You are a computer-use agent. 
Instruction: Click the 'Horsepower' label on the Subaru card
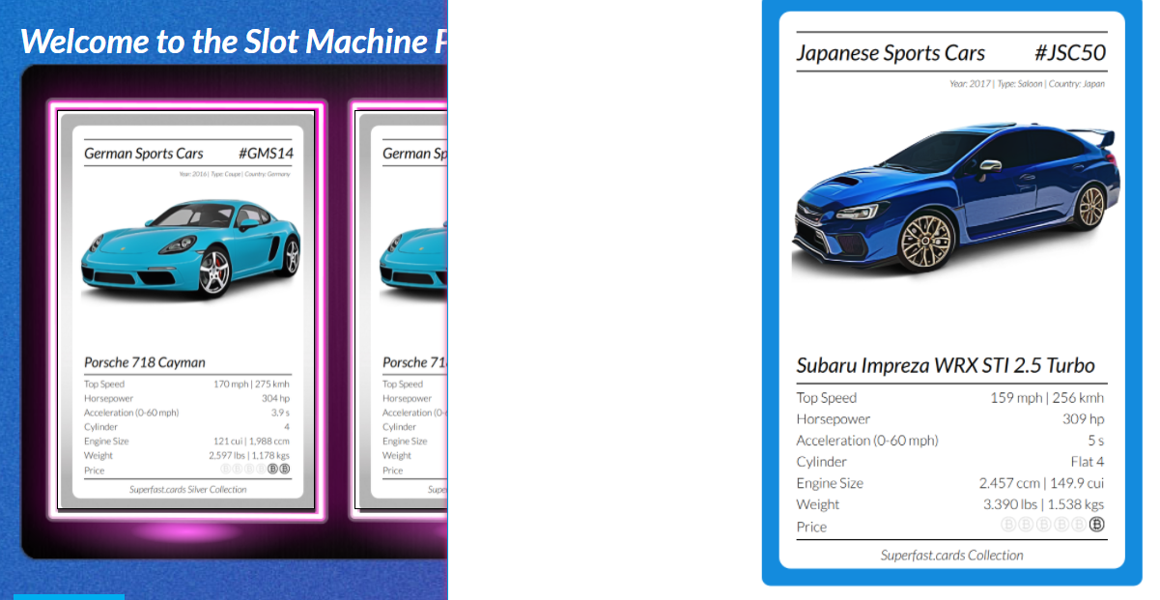834,418
